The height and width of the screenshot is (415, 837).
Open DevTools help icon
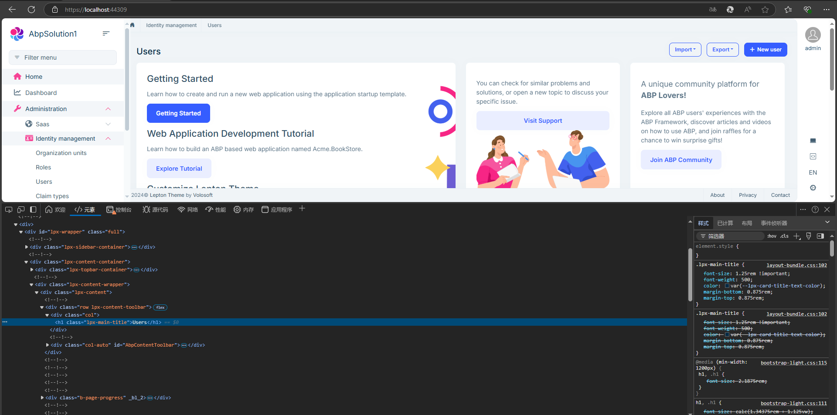point(815,209)
